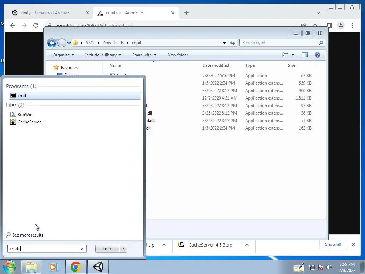The width and height of the screenshot is (365, 274).
Task: Expand the Explorer address bar history dropdown
Action: pyautogui.click(x=224, y=43)
